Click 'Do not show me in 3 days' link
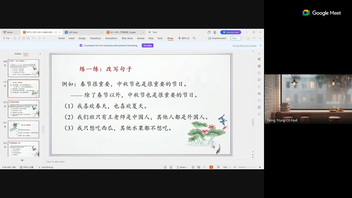The height and width of the screenshot is (198, 352). [245, 45]
